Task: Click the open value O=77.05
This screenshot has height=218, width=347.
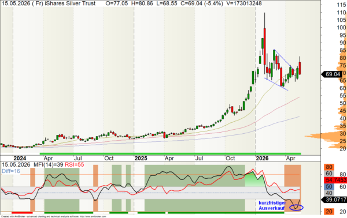Action: pyautogui.click(x=117, y=3)
